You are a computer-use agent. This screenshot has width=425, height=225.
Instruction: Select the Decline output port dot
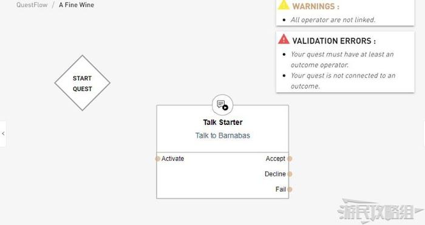(290, 174)
